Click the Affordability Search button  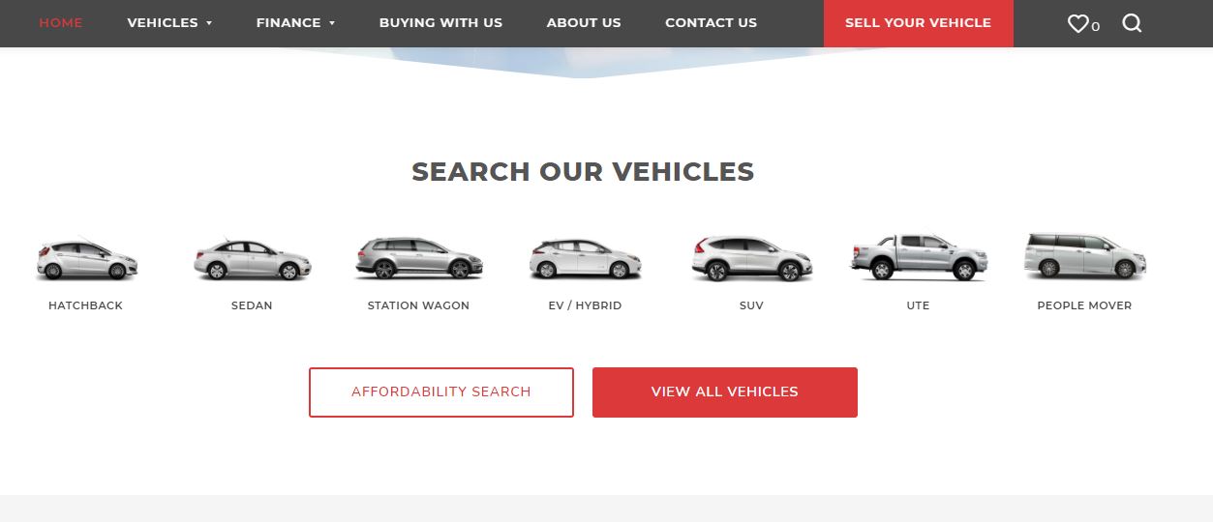441,392
